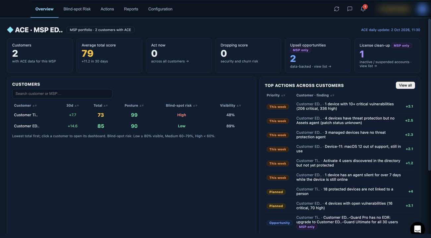
Task: Open the 3 managed devices finding
Action: (x=341, y=135)
